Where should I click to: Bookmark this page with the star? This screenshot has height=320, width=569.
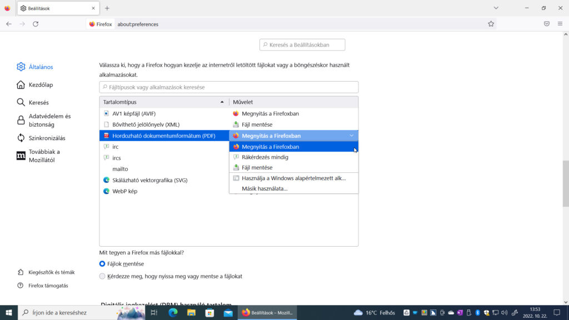click(x=491, y=24)
